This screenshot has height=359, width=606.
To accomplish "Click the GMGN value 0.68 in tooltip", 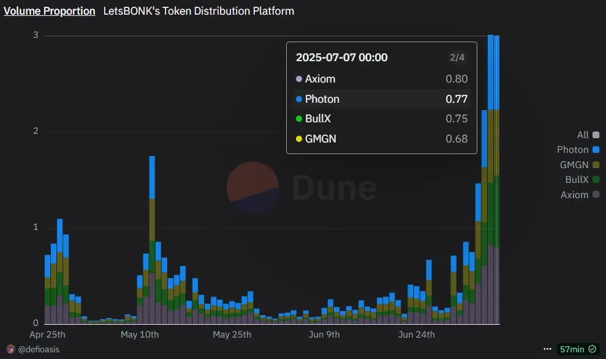I will 456,139.
